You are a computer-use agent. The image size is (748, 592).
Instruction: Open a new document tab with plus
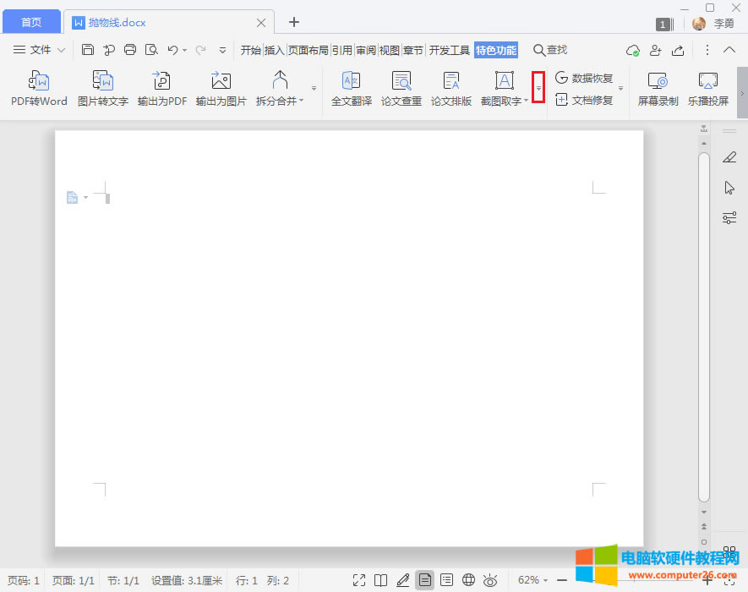coord(294,22)
